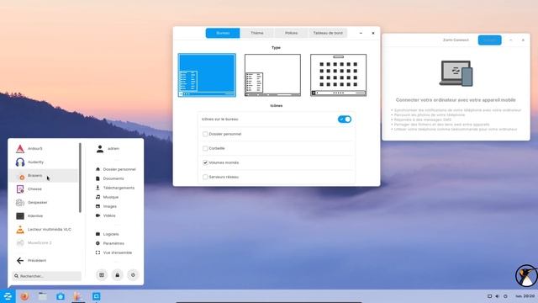Click the Zorin menu button on the taskbar
Image resolution: width=538 pixels, height=303 pixels.
[8, 296]
